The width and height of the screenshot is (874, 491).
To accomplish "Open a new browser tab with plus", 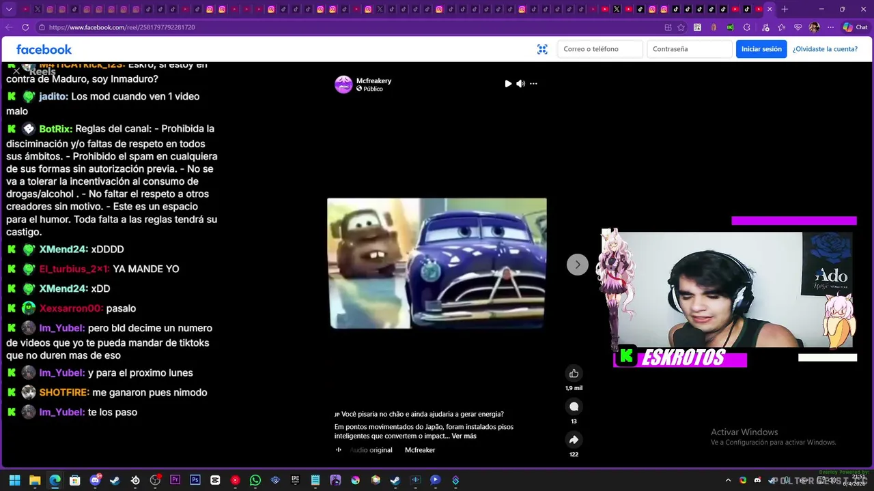I will point(785,9).
